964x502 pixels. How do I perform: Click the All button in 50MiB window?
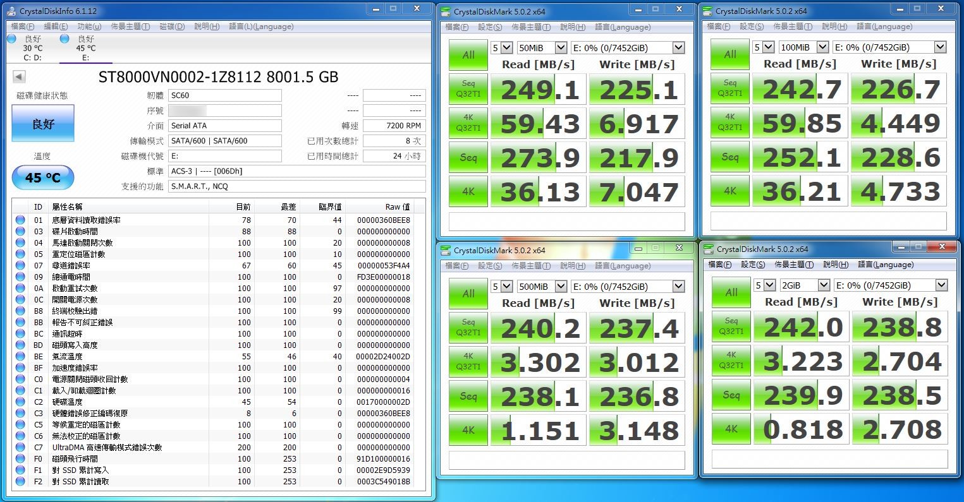tap(468, 55)
